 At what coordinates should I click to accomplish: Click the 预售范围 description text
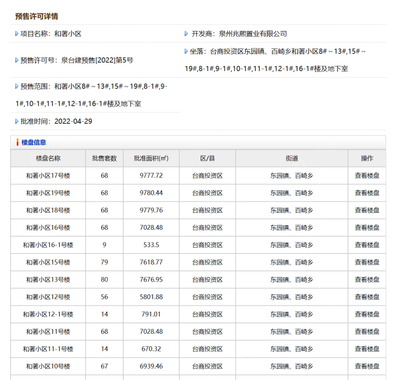coord(91,95)
